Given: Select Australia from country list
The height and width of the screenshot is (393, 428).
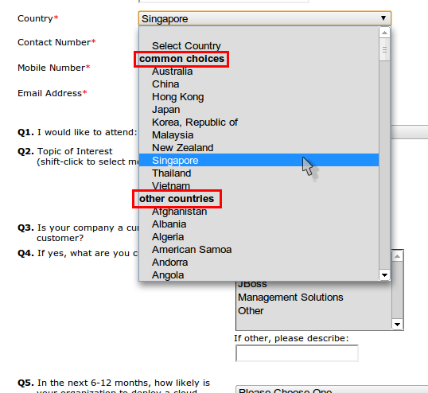Looking at the screenshot, I should 259,72.
